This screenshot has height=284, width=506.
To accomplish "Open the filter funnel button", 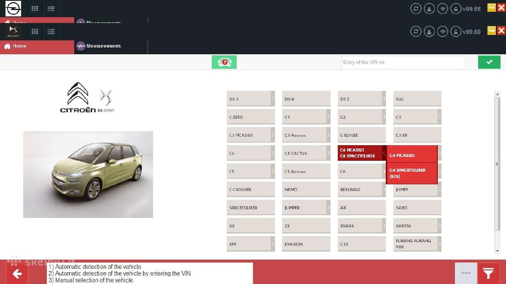I will click(x=488, y=273).
